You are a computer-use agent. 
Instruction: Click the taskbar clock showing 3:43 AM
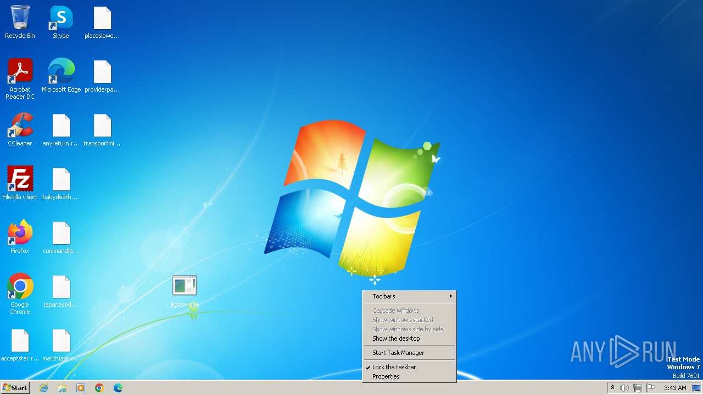(675, 388)
